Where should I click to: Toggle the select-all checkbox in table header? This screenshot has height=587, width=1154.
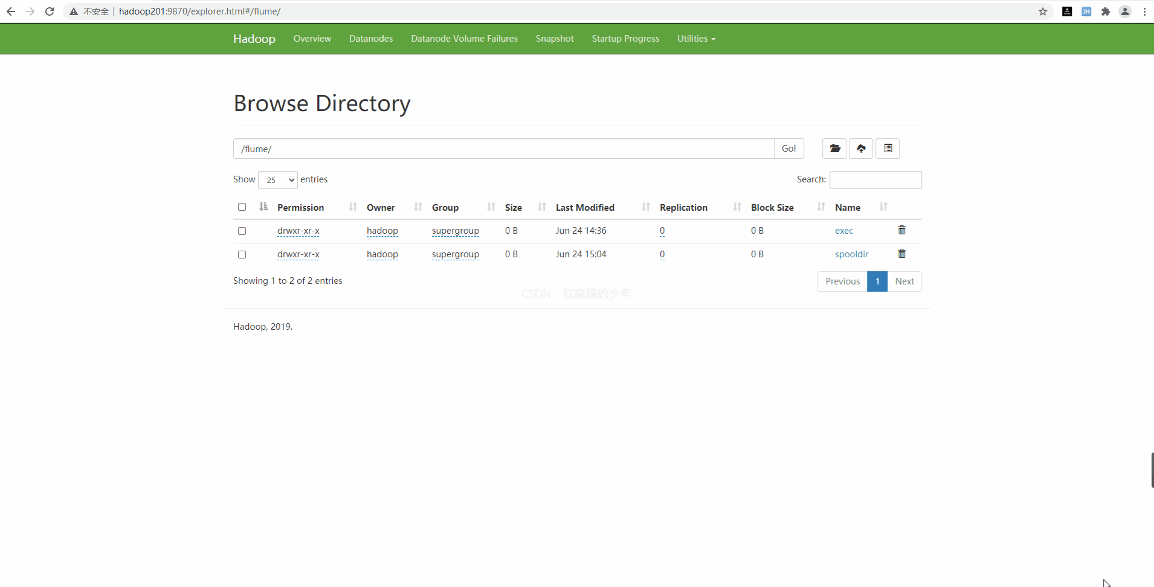tap(242, 207)
